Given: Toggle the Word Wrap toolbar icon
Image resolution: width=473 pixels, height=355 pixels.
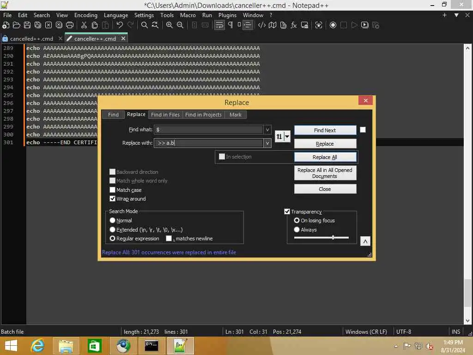Looking at the screenshot, I should 219,25.
